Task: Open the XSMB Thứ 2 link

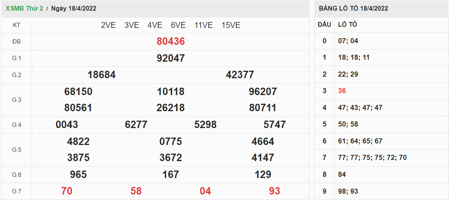Action: click(x=24, y=8)
